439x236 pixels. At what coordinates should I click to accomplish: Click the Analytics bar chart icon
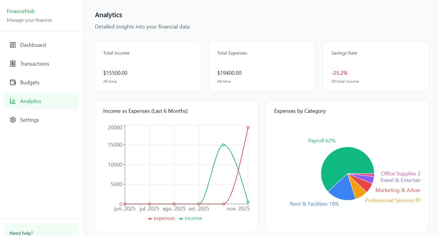point(13,101)
